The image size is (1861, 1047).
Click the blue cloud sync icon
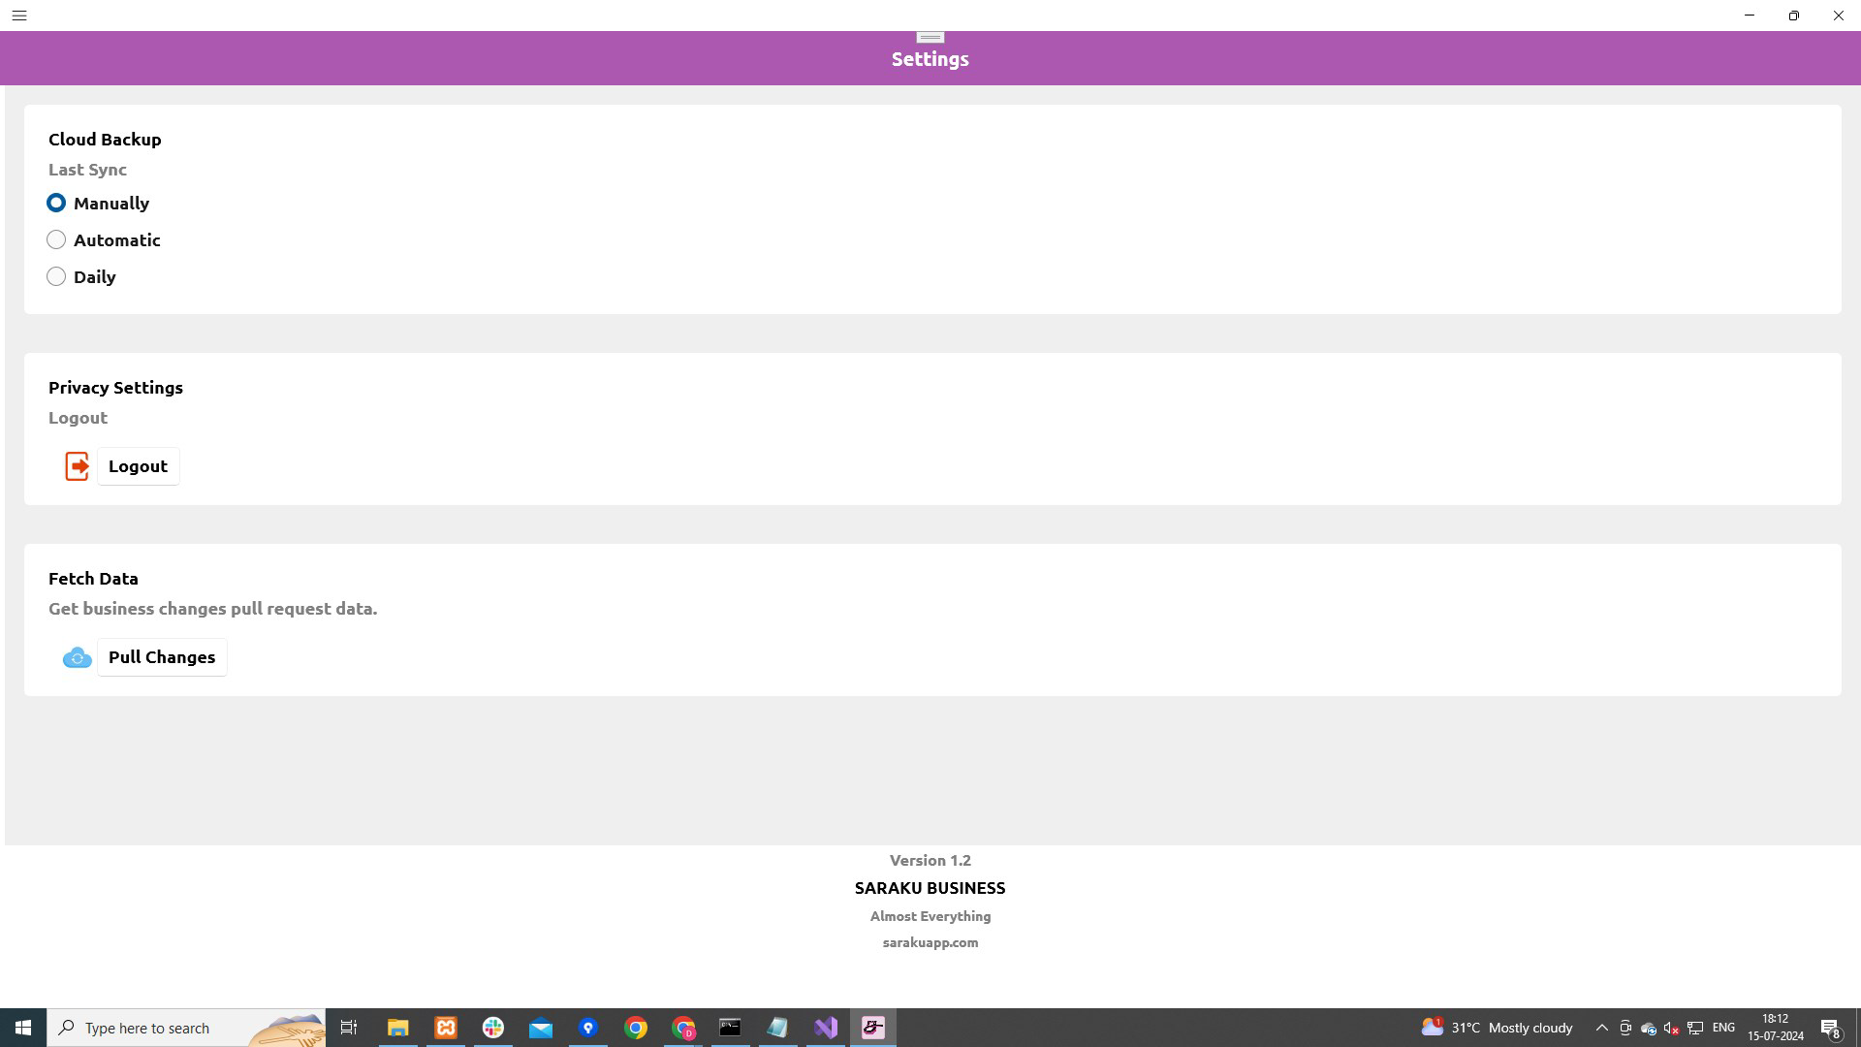(78, 658)
